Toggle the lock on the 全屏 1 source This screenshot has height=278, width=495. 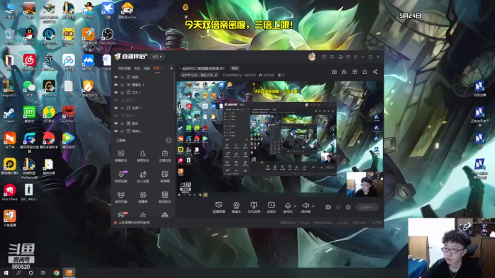[x=122, y=107]
